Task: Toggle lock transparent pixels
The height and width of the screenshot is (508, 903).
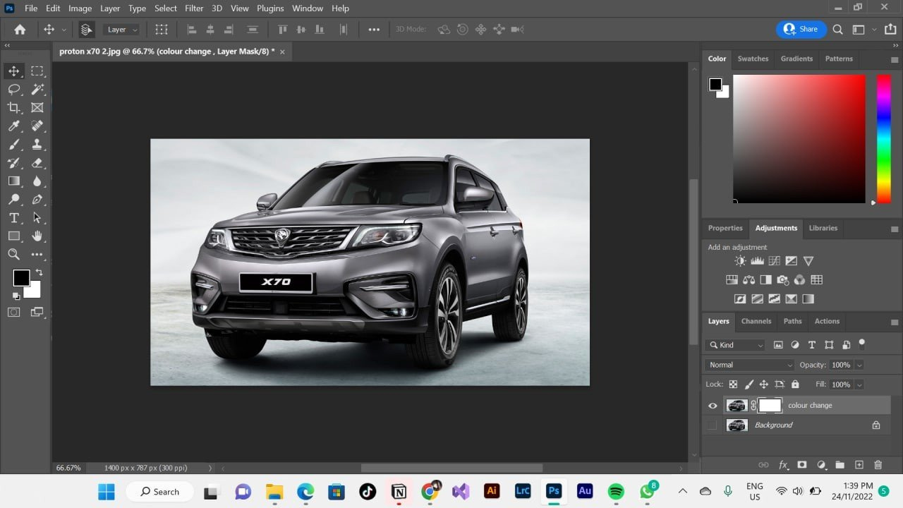Action: pyautogui.click(x=733, y=385)
